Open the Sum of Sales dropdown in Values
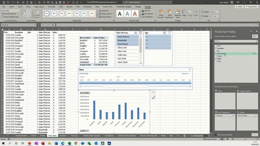 click(x=256, y=116)
